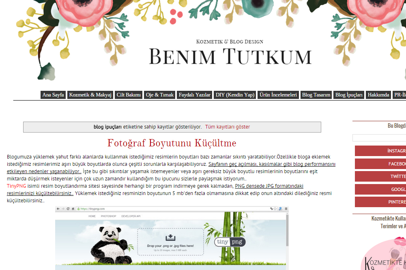
Task: Click the Instagram sidebar button
Action: coord(380,151)
